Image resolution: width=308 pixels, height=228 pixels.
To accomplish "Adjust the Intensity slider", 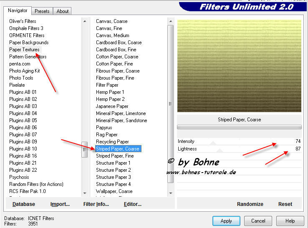I will 239,142.
